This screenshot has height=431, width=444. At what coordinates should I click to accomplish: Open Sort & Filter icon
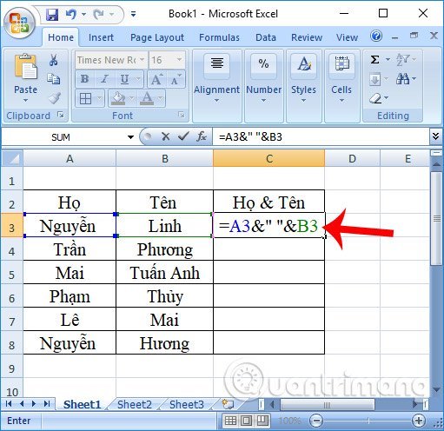click(402, 60)
